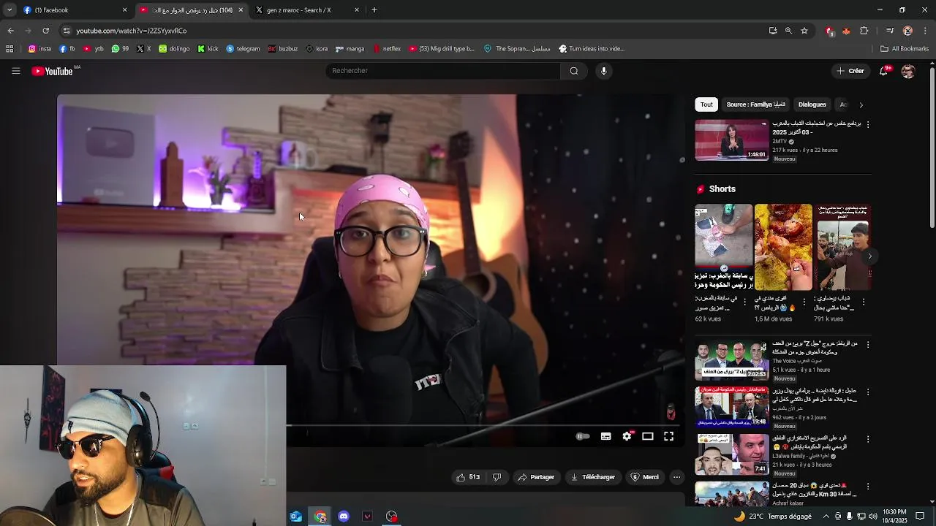Focus the Rechercher search field
The width and height of the screenshot is (936, 526).
pos(443,71)
